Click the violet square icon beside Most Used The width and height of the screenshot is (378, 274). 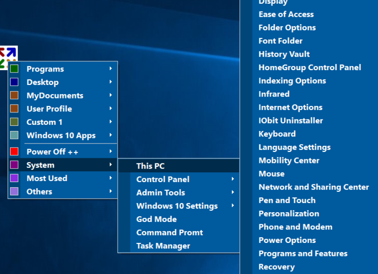coord(14,178)
